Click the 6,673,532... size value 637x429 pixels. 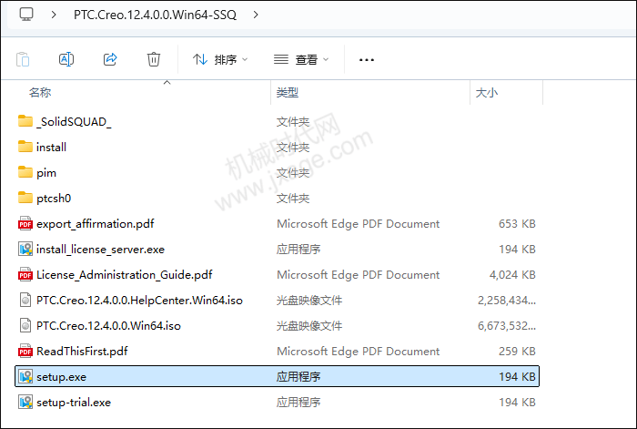[507, 326]
